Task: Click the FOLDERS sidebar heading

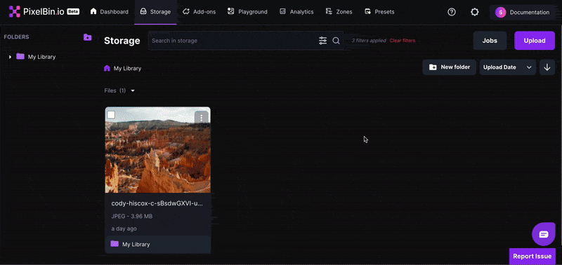Action: click(x=16, y=37)
